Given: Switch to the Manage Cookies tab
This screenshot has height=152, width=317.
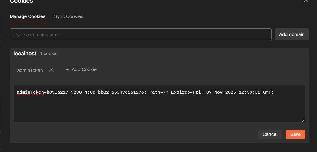Looking at the screenshot, I should coord(27,16).
